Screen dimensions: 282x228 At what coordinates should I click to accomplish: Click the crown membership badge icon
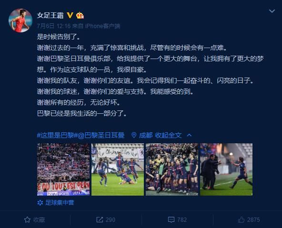(x=80, y=15)
